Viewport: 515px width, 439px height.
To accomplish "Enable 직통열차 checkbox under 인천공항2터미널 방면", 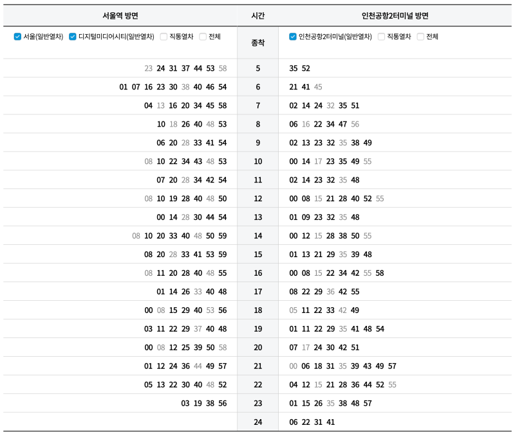I will (x=381, y=37).
